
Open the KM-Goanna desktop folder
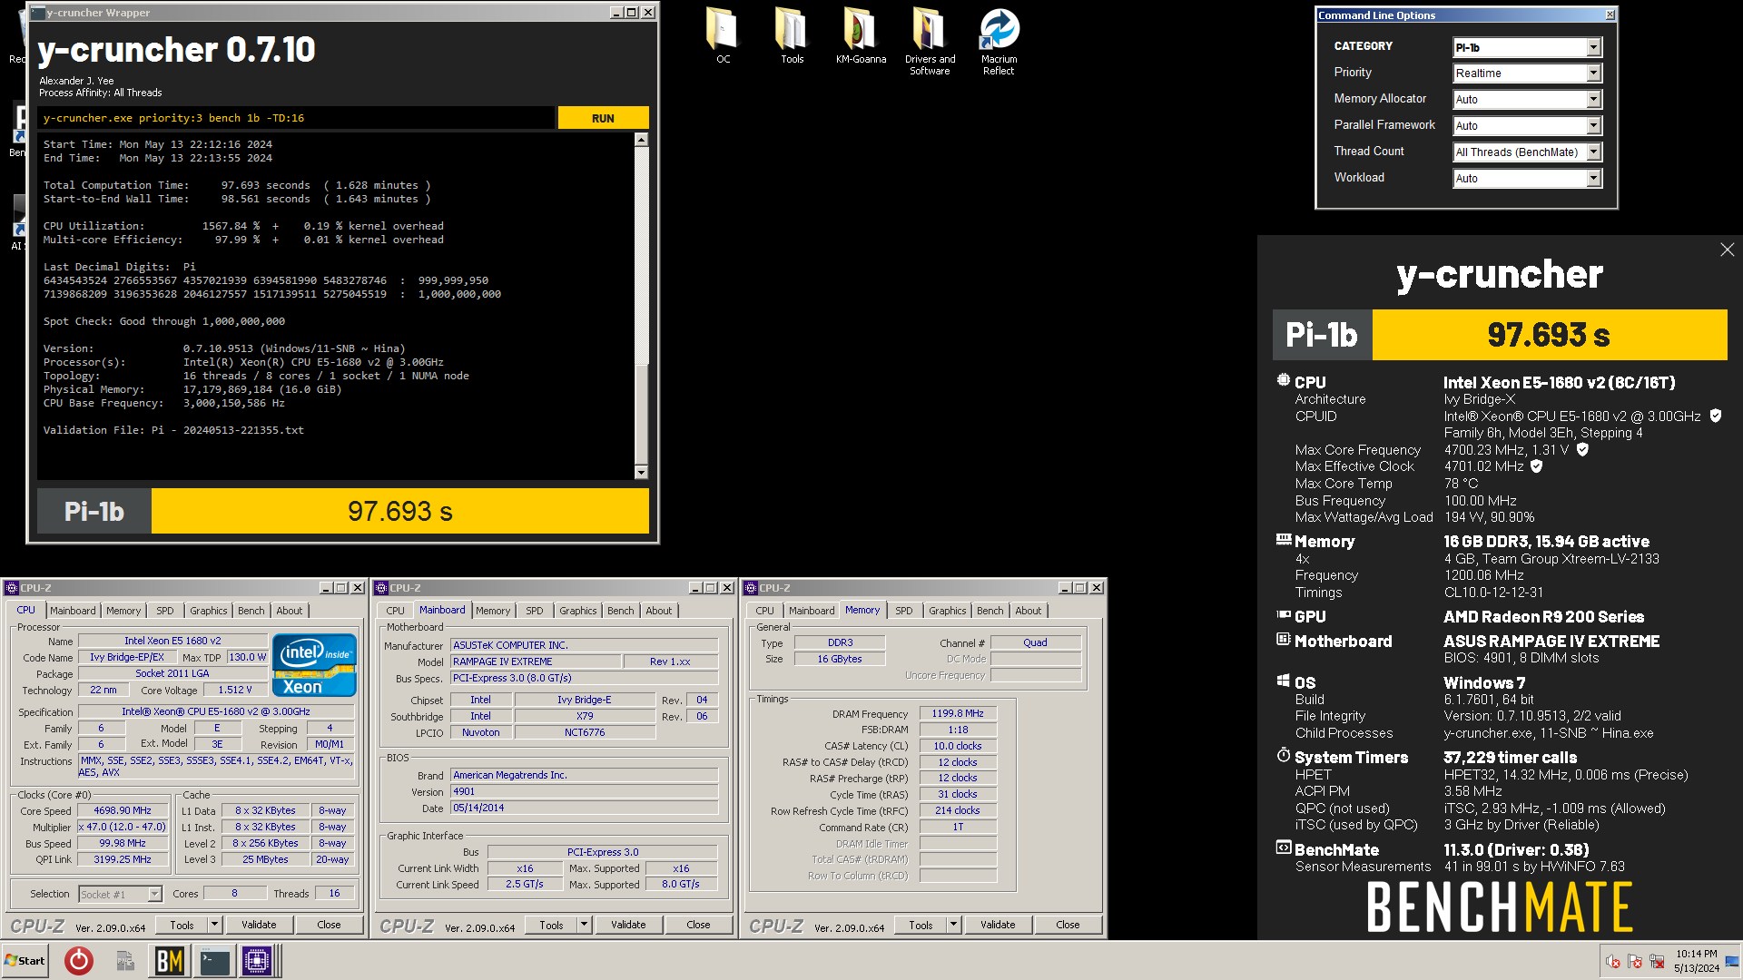click(x=861, y=36)
